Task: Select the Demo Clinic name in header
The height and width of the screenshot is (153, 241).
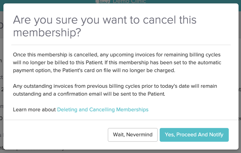Action: [129, 1]
